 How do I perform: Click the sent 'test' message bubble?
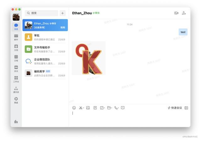183,32
